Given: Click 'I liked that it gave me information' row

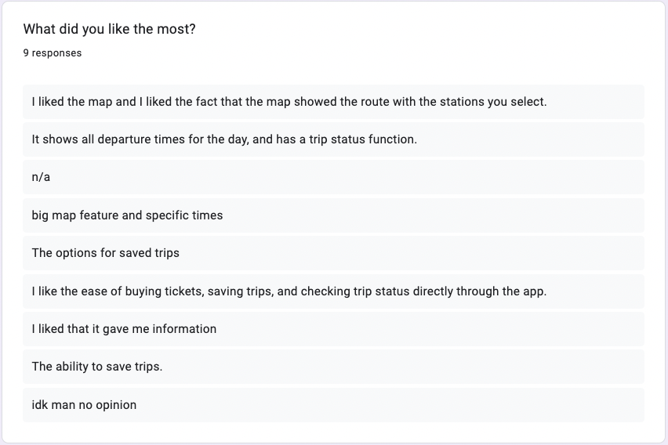Looking at the screenshot, I should 333,329.
